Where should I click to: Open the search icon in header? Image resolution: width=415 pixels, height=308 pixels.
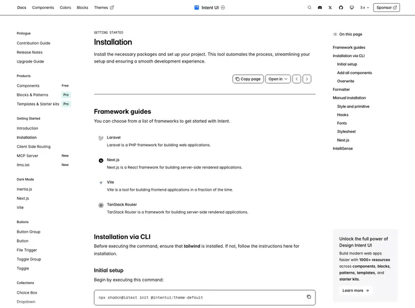tap(309, 8)
